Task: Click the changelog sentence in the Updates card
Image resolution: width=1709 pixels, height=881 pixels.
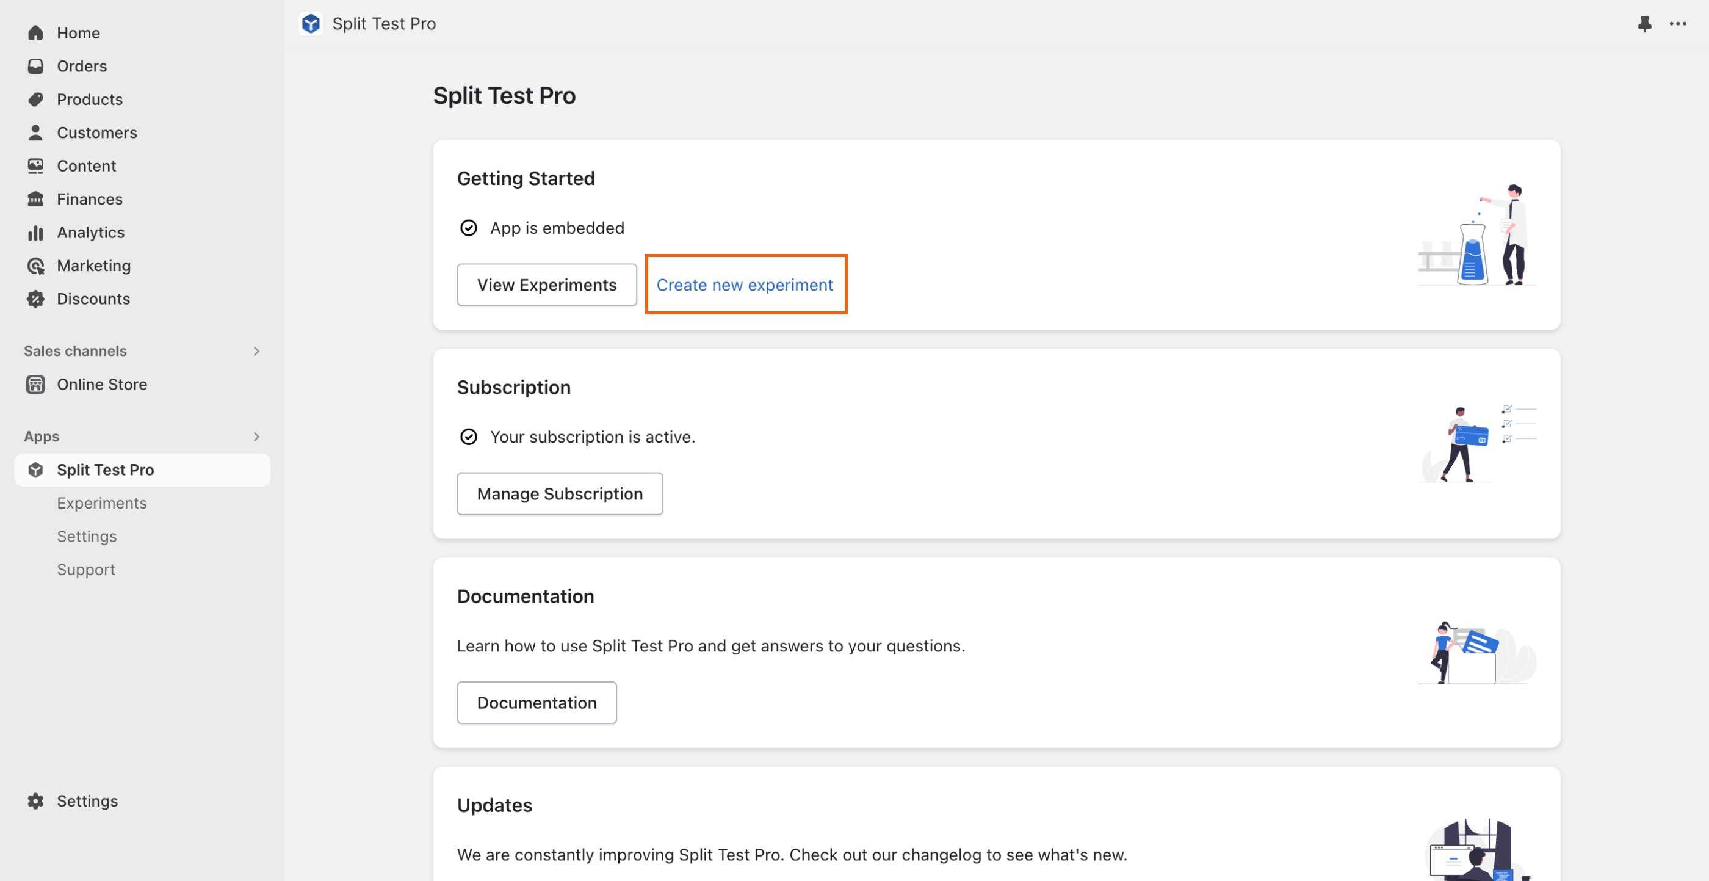Action: coord(792,855)
